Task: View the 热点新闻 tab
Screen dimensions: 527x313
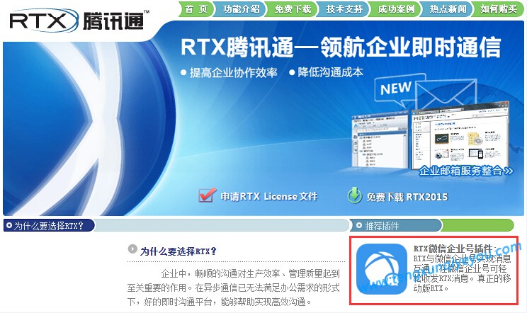Action: point(448,9)
